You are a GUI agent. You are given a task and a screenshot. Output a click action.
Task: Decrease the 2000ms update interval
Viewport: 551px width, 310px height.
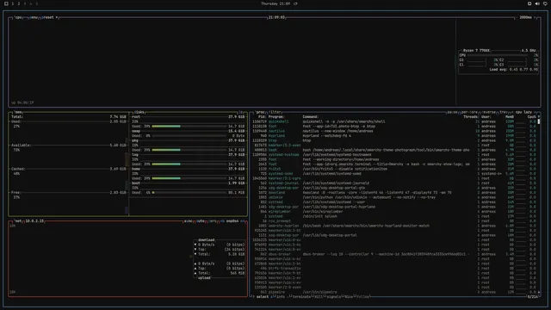coord(517,17)
